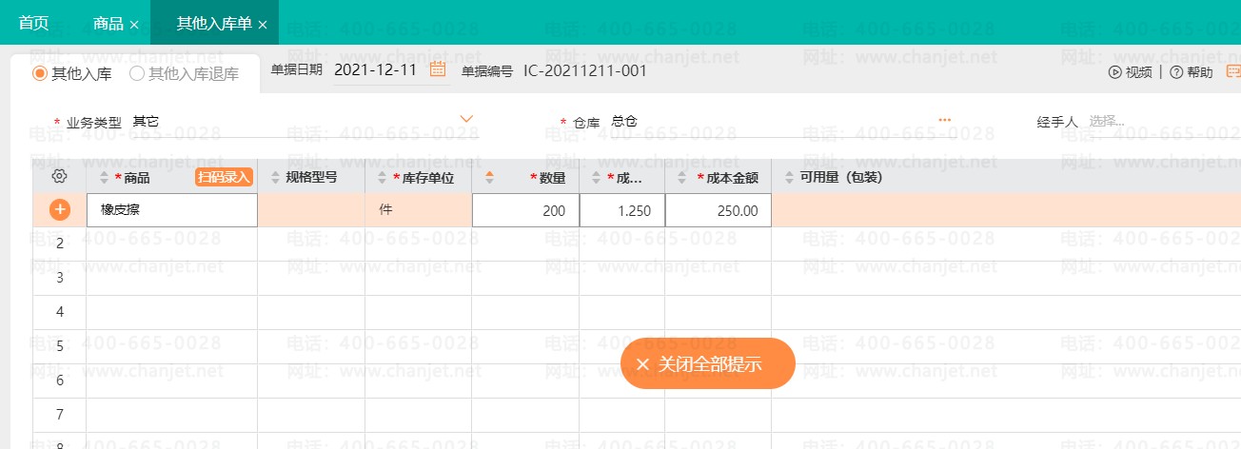
Task: Sort by 成本单价 column arrows
Action: pyautogui.click(x=598, y=177)
